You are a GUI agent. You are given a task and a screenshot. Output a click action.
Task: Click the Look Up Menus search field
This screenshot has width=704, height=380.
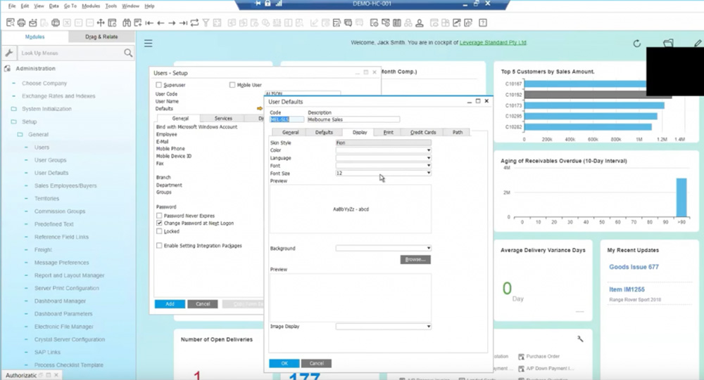71,53
